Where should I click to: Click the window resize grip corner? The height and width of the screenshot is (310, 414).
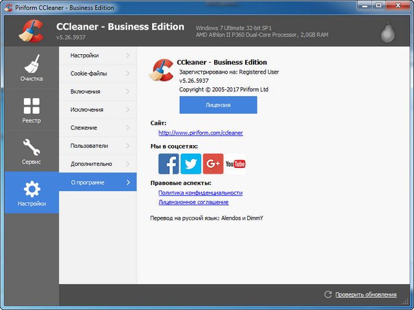(406, 302)
